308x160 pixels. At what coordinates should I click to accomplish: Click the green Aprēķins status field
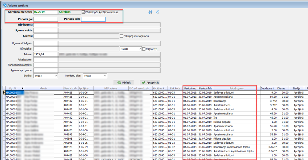tap(70, 12)
